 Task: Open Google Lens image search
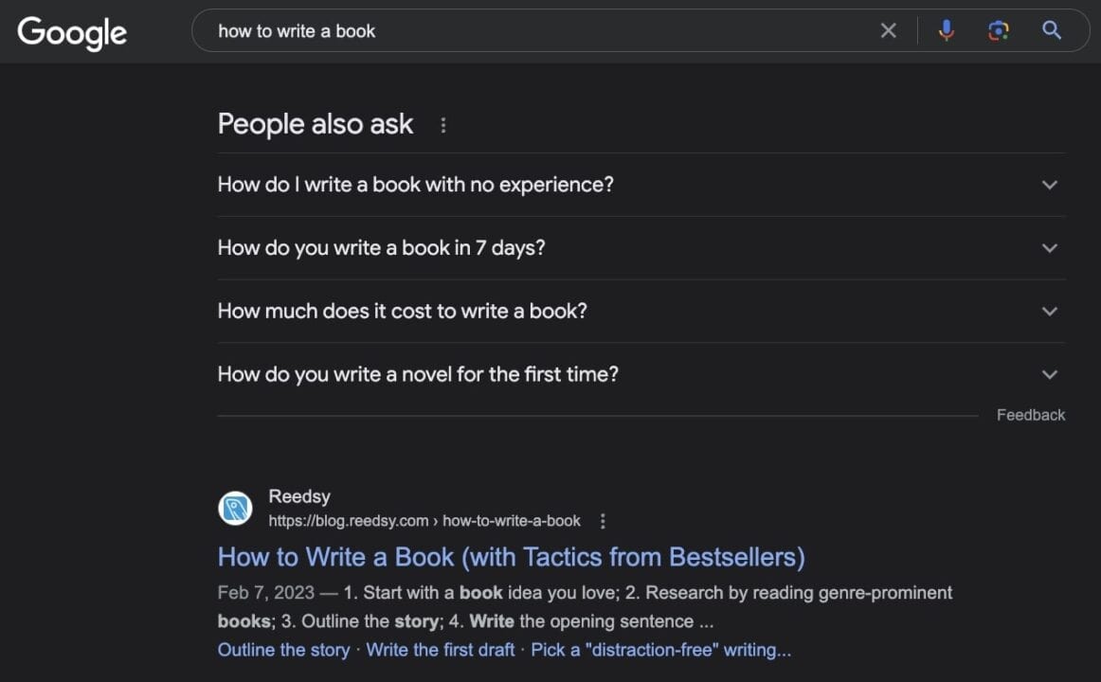(x=999, y=29)
